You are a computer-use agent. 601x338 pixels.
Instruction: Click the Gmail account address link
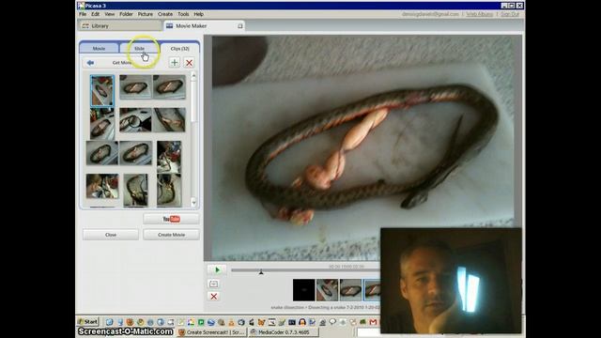coord(430,14)
